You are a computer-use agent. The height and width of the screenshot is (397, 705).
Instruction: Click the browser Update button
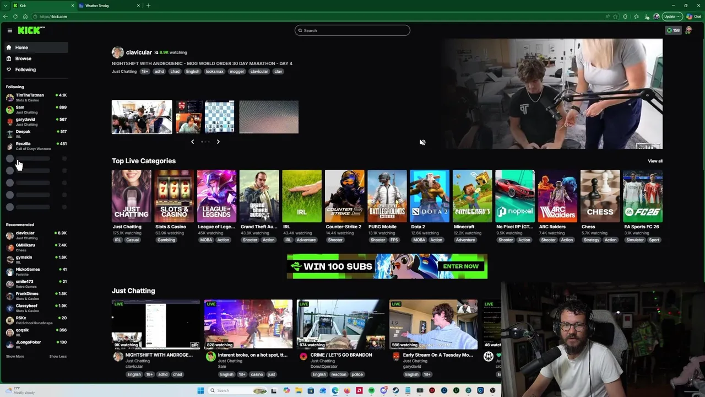[672, 17]
